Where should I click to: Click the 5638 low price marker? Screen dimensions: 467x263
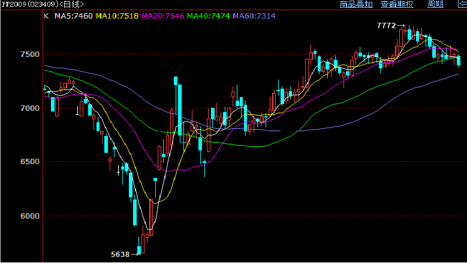coord(120,255)
